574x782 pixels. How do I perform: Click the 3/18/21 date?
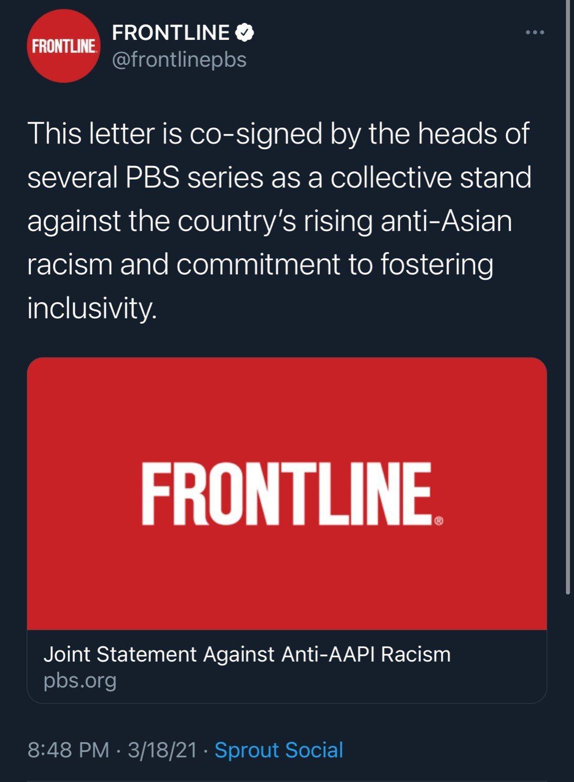(162, 750)
